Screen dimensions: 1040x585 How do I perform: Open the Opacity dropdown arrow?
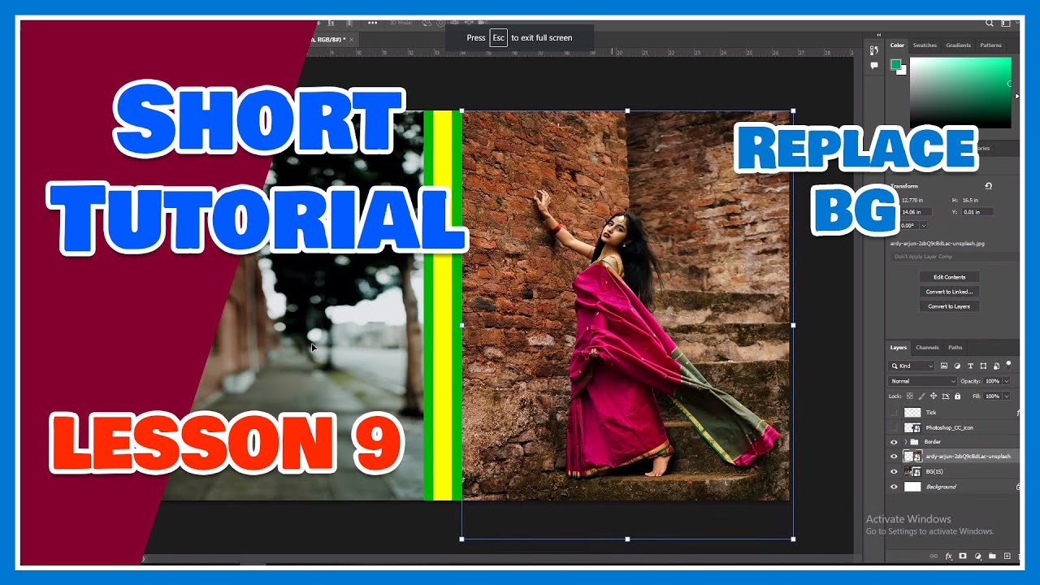[1007, 381]
